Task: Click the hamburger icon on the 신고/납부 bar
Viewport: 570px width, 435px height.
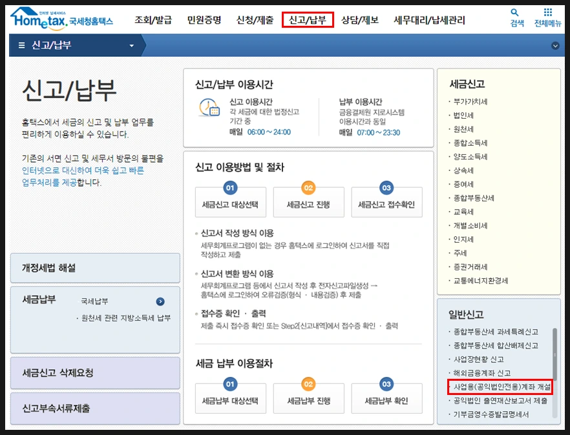Action: [23, 45]
